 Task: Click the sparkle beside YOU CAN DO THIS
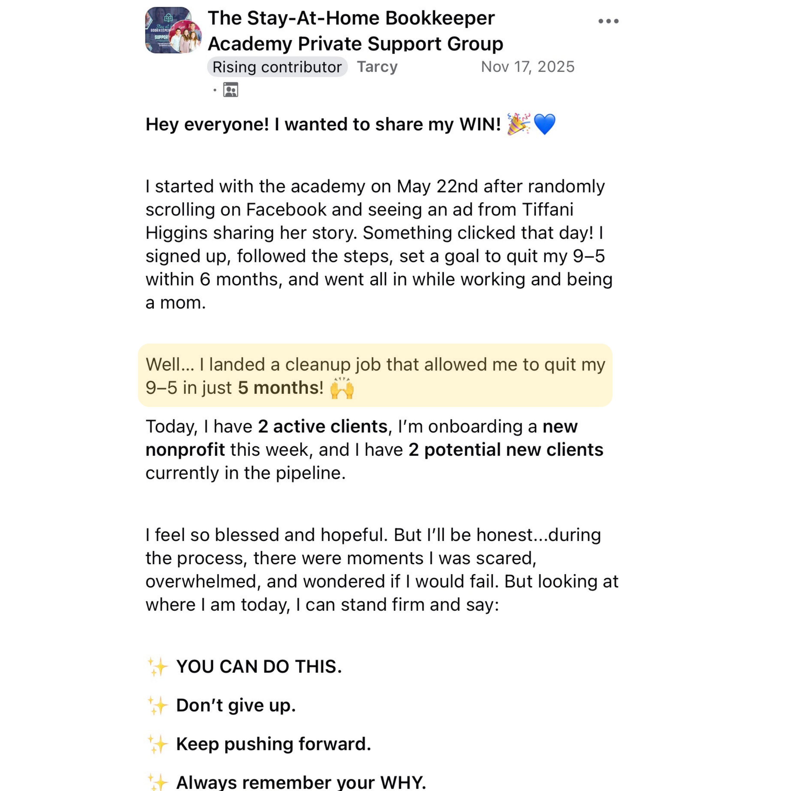[158, 667]
